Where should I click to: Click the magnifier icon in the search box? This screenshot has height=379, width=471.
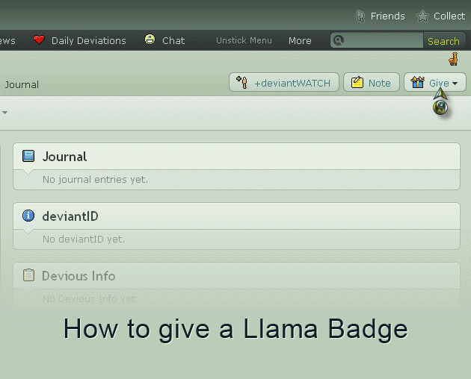point(338,40)
